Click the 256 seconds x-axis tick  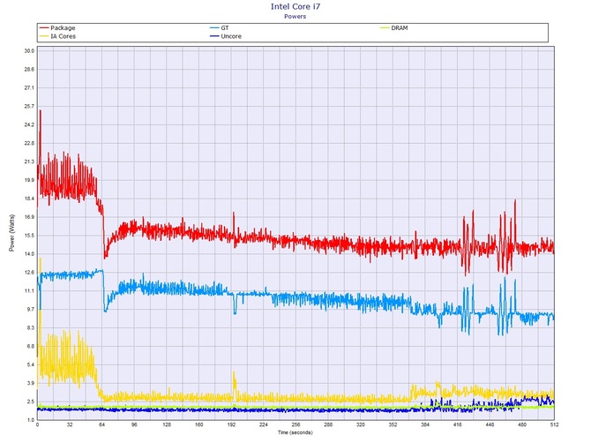pos(295,424)
